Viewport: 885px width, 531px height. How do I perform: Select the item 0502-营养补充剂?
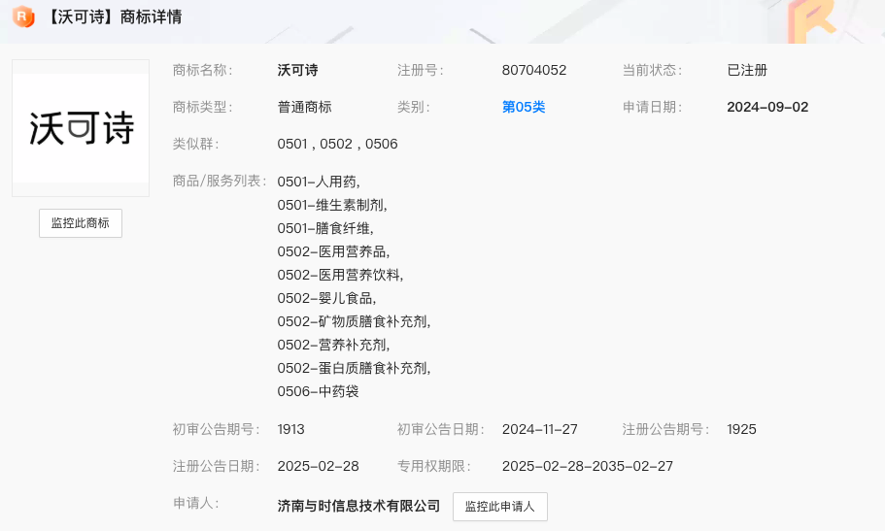[333, 345]
